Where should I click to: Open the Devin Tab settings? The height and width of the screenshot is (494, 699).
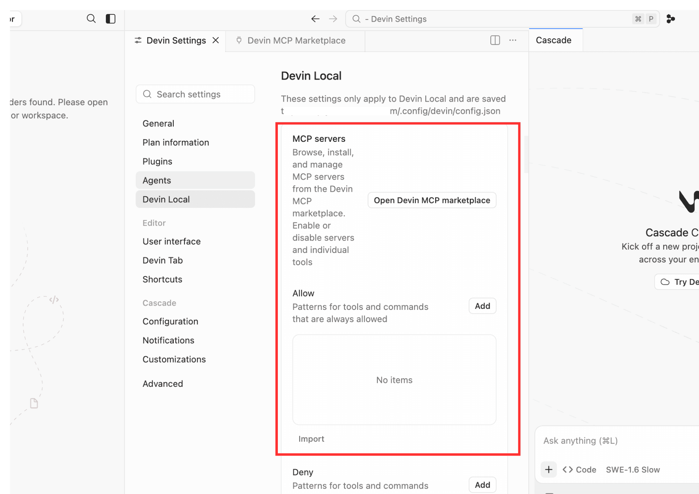tap(195, 260)
